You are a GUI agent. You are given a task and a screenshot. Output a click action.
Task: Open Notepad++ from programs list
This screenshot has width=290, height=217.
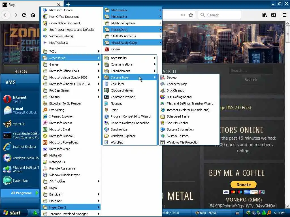[71, 162]
